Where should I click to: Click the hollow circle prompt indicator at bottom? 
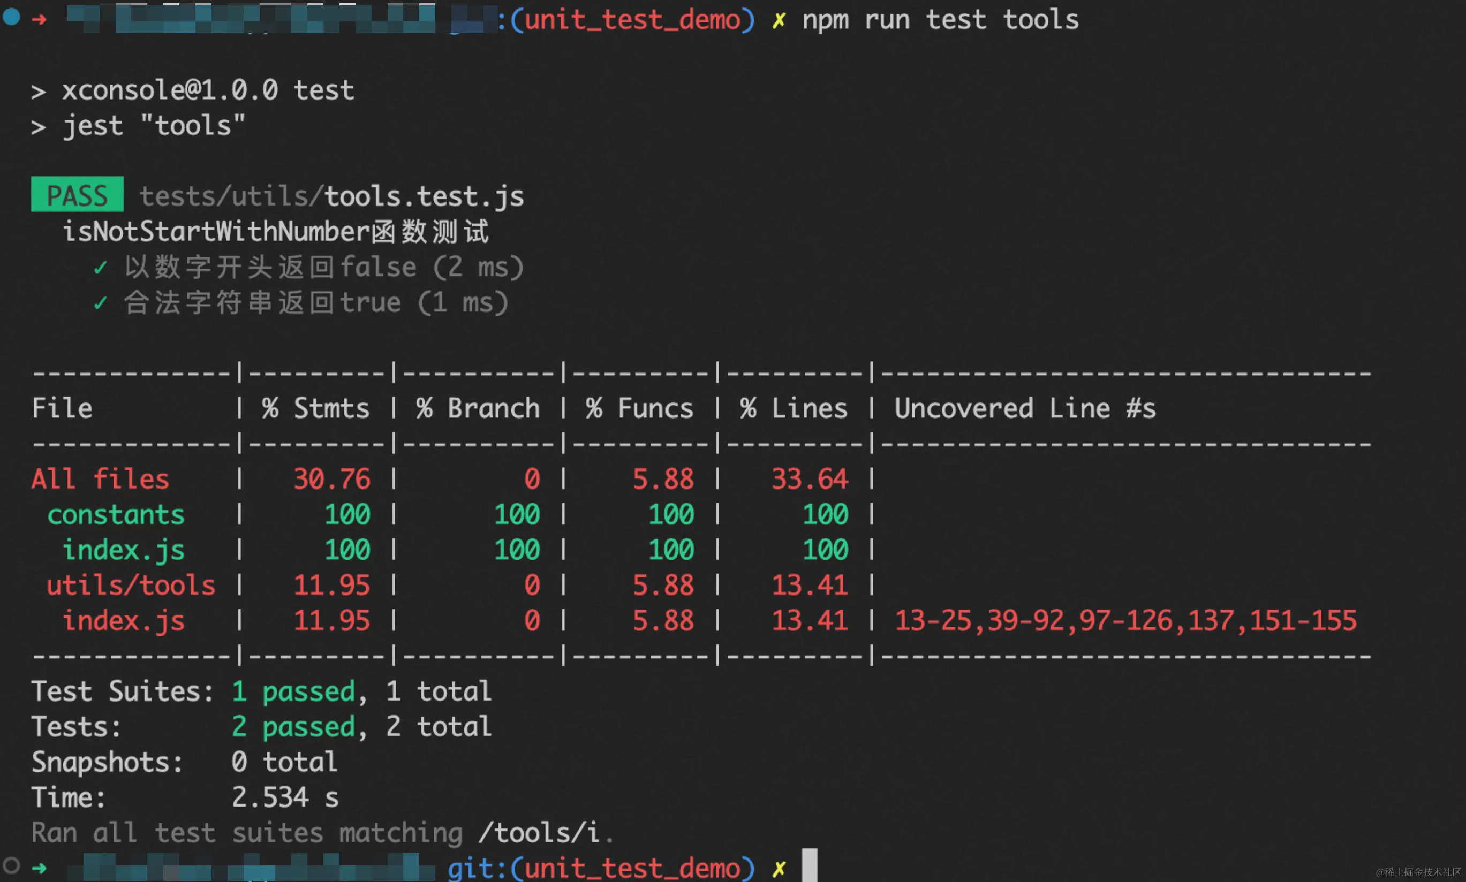(x=11, y=865)
